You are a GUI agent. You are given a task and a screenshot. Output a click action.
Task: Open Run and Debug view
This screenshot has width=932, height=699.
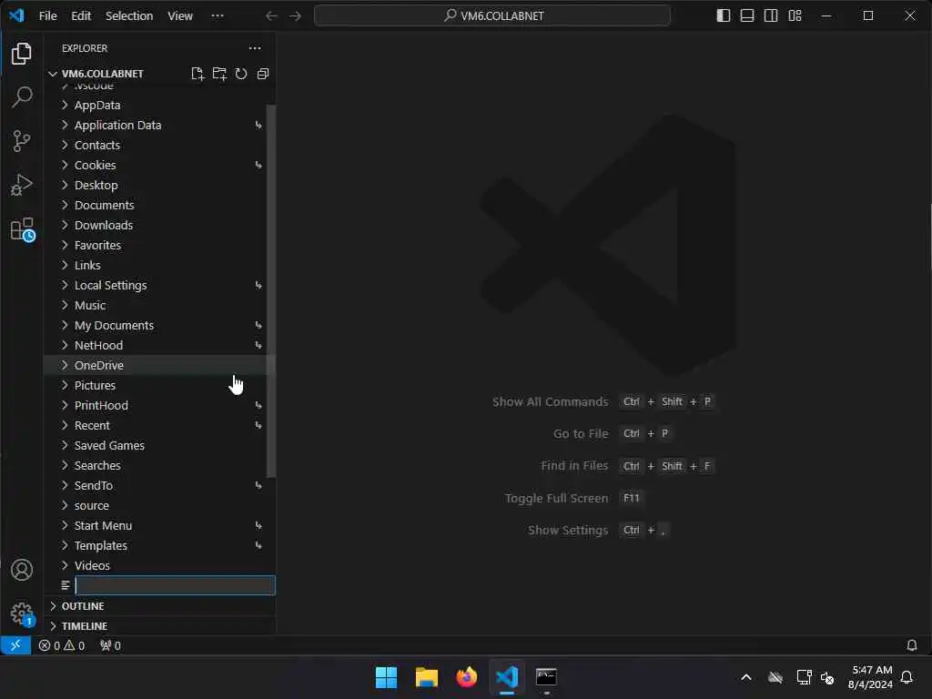pyautogui.click(x=22, y=185)
